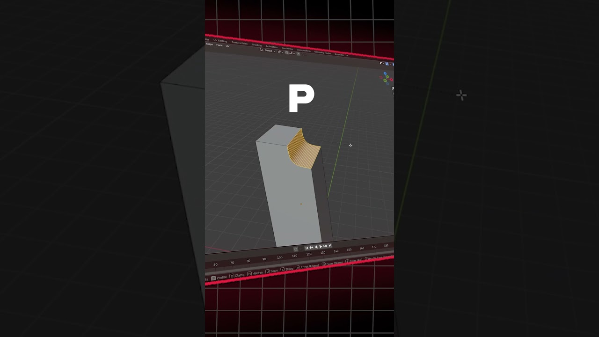Open the snapping options dropdown
This screenshot has height=337, width=599.
[292, 53]
